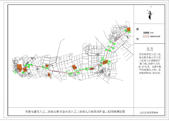Select the largest orange block at far west
The image size is (169, 121).
[19, 67]
